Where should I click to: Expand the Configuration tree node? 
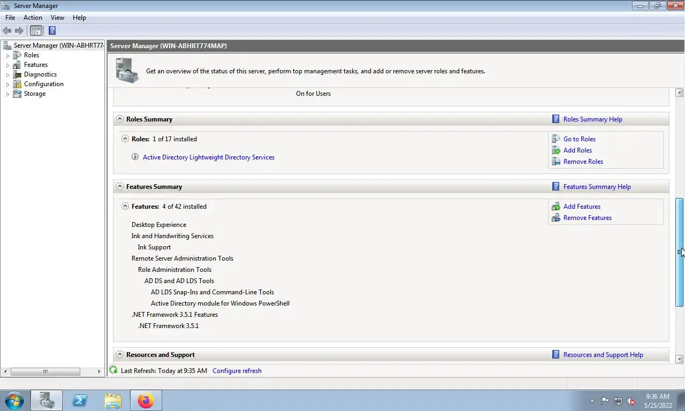point(7,85)
